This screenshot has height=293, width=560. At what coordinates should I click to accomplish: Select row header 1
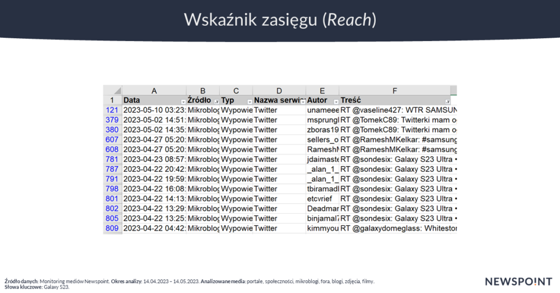(113, 100)
